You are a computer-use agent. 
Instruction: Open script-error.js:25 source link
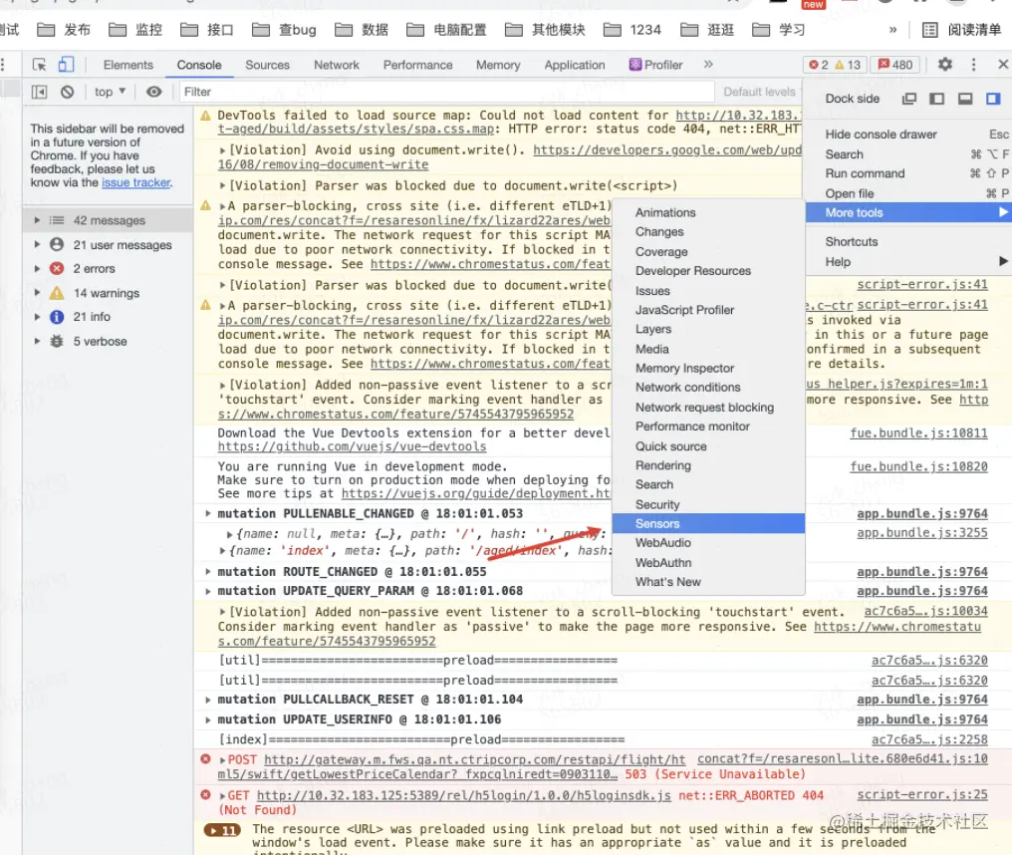click(922, 795)
